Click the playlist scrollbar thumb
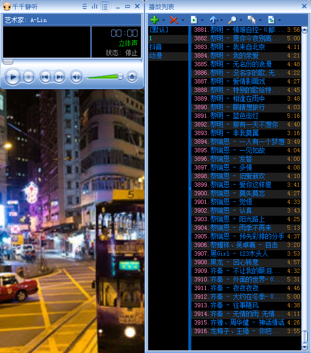The height and width of the screenshot is (353, 311). 304,337
